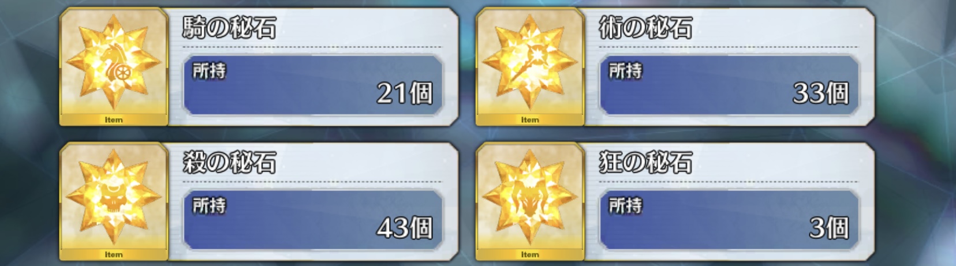Click the 所持 label in 騎の秘石 card

coord(210,71)
